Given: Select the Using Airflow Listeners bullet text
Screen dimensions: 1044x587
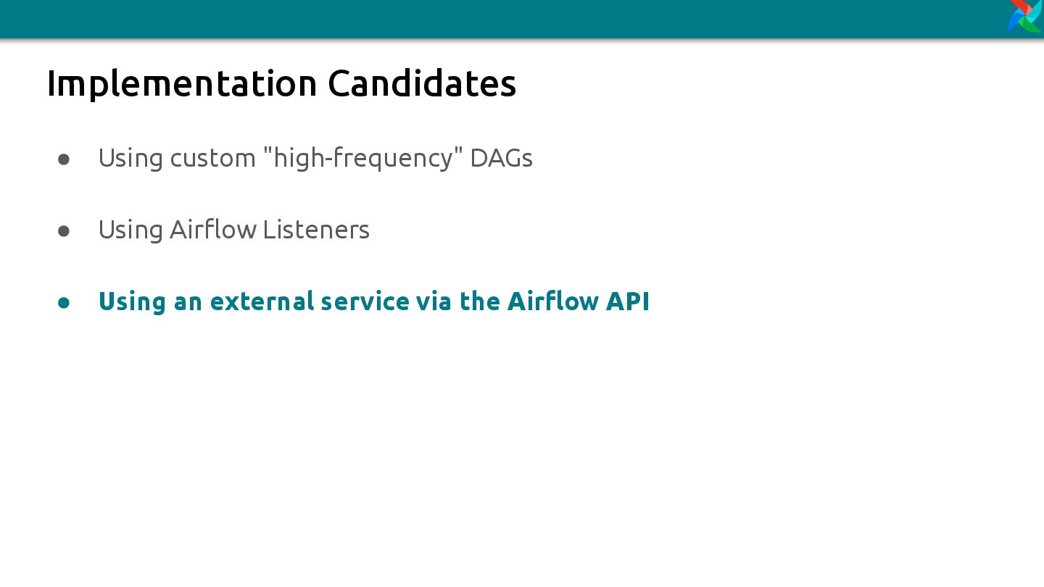Looking at the screenshot, I should click(234, 230).
